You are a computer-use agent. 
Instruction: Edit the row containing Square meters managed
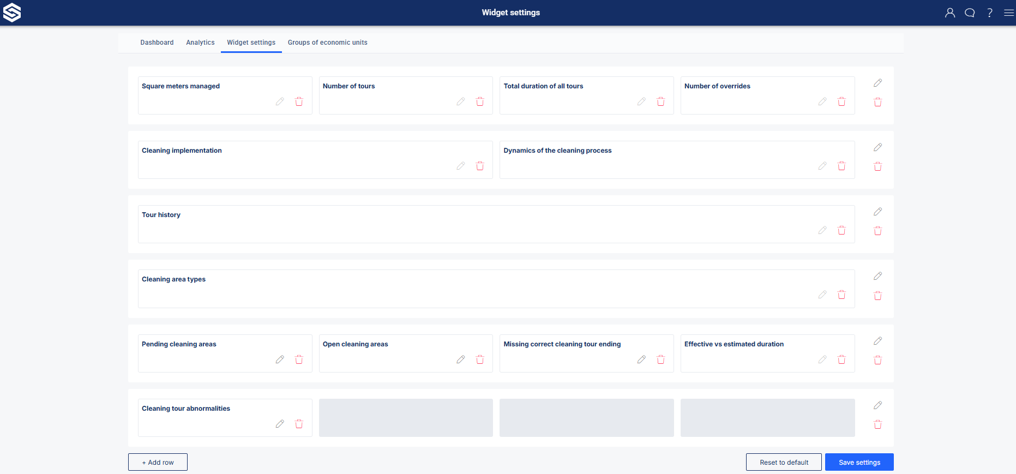point(877,83)
